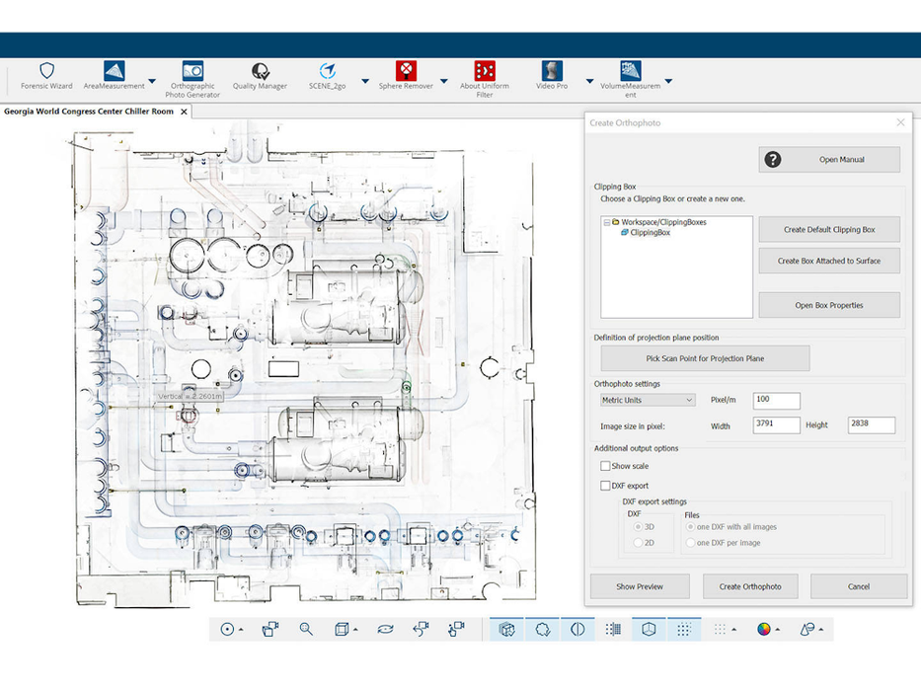Open the Forensic Wizard tool
This screenshot has width=921, height=691.
click(x=46, y=72)
